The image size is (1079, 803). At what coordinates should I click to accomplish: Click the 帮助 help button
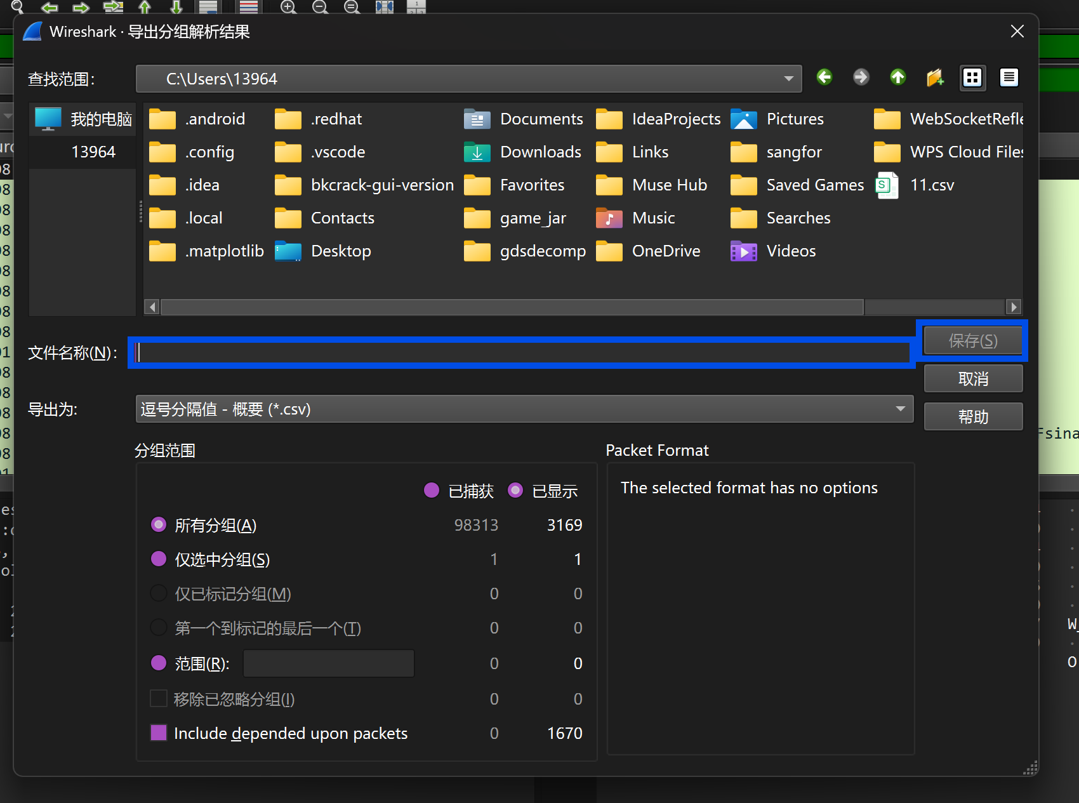point(973,416)
